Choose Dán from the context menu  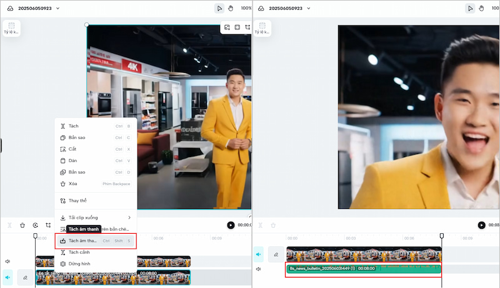[96, 161]
